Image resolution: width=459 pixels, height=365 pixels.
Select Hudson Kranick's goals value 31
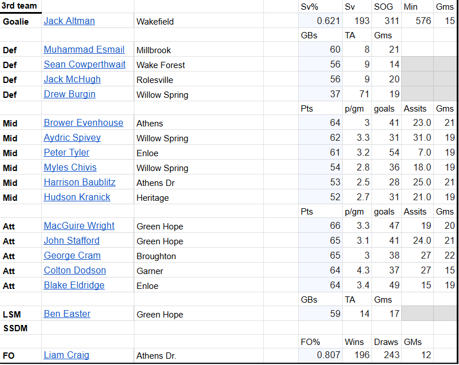386,197
